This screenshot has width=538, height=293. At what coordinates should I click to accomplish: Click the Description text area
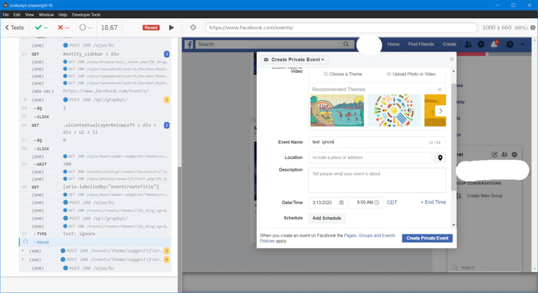[x=377, y=180]
